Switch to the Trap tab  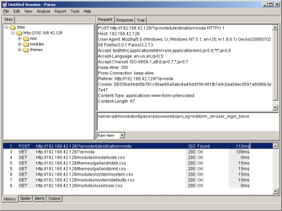pos(140,20)
